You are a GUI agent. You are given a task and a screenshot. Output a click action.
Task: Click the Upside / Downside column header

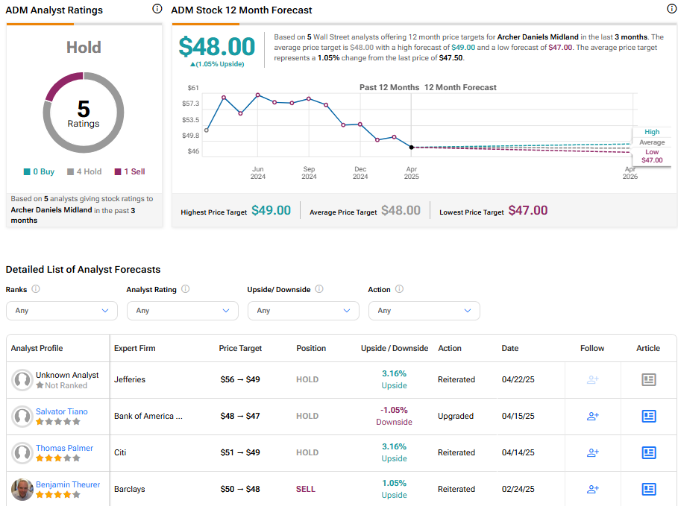(x=395, y=348)
